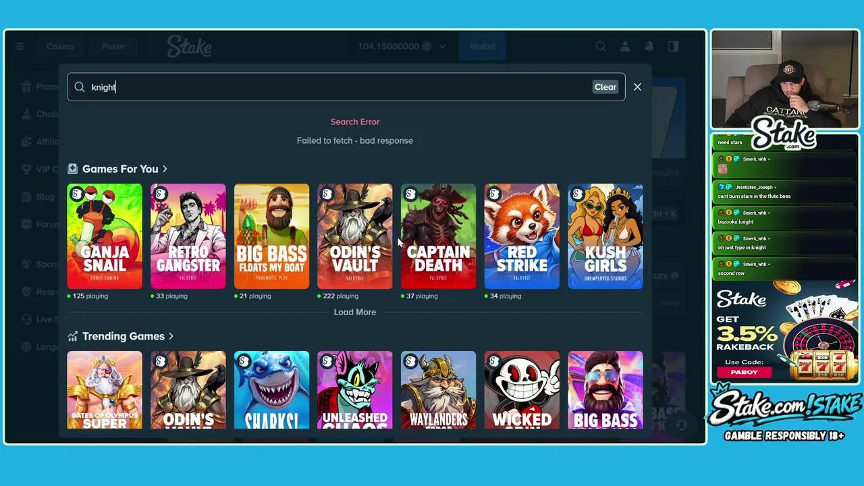The image size is (864, 486).
Task: Launch Big Bass Floats My Boat game
Action: pos(271,236)
